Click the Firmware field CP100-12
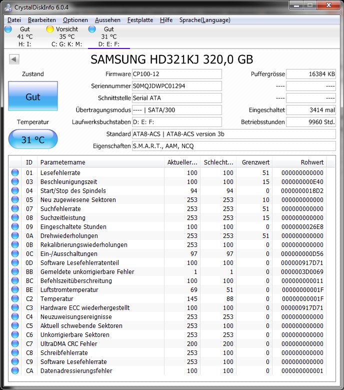This screenshot has height=390, width=344. 177,74
